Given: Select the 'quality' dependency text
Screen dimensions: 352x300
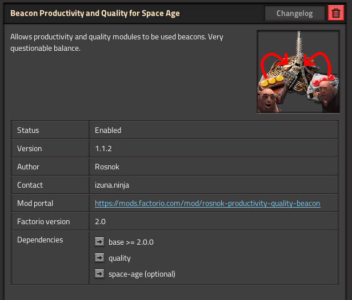Looking at the screenshot, I should tap(119, 258).
